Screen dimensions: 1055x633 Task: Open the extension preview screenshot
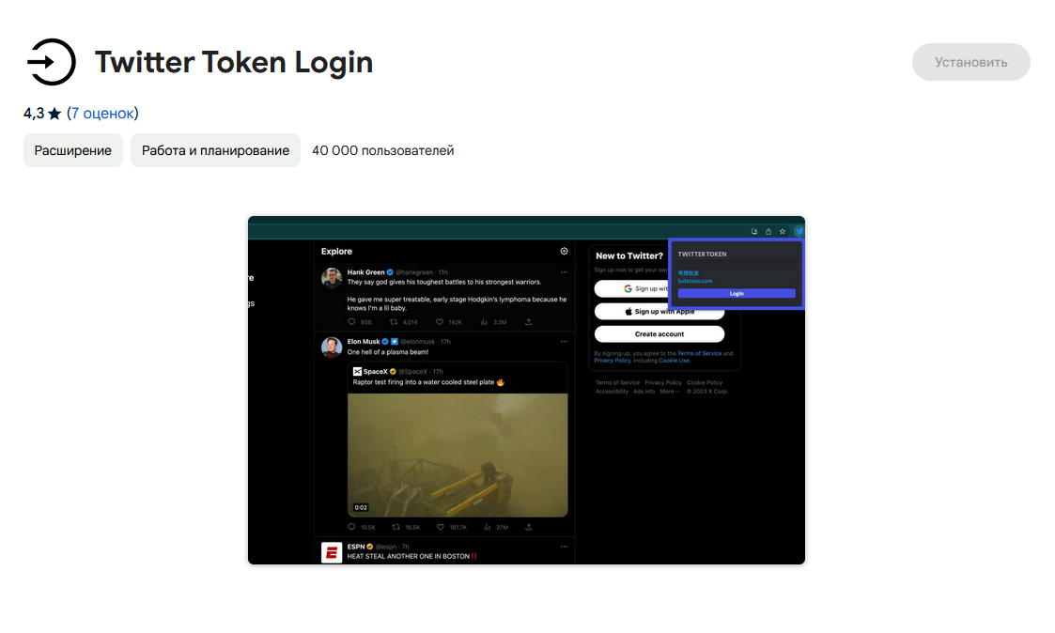[x=526, y=390]
